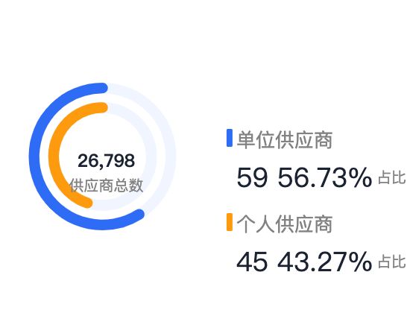Click the rounded end of orange arc at top
The image size is (410, 313).
(x=103, y=107)
